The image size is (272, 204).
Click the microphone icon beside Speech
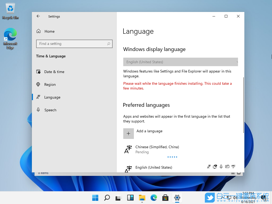tap(39, 110)
